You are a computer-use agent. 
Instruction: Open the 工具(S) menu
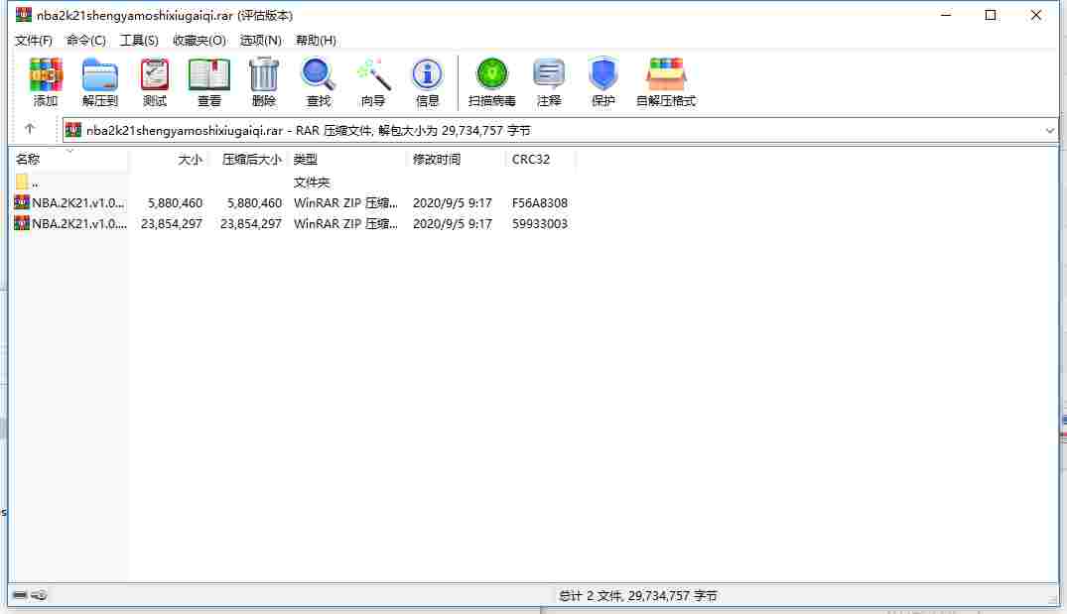tap(140, 40)
